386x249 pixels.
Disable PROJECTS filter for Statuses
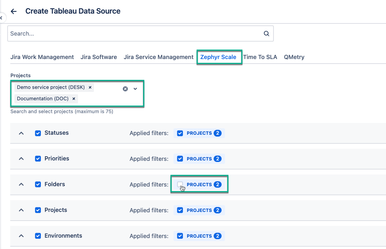pos(180,133)
